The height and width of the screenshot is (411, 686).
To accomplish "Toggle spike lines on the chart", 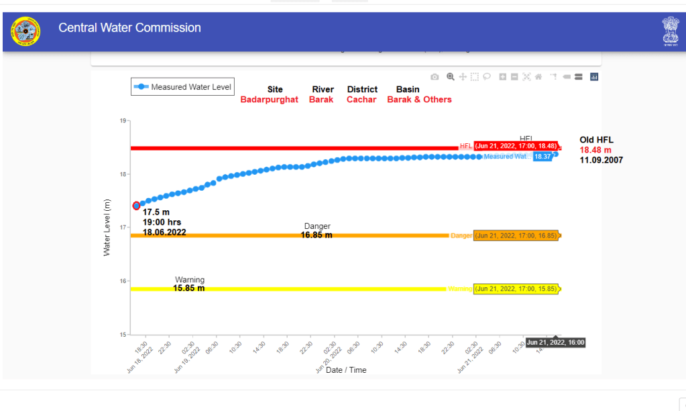I will pos(553,77).
